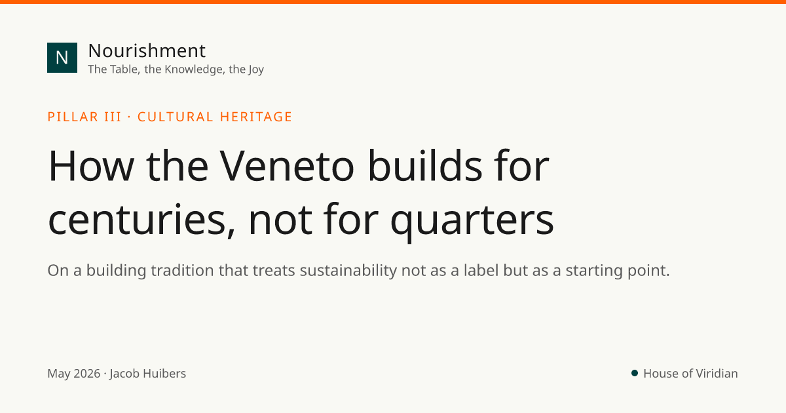This screenshot has width=786, height=413.
Task: Open the headline How the Veneto builds for
Action: point(299,167)
